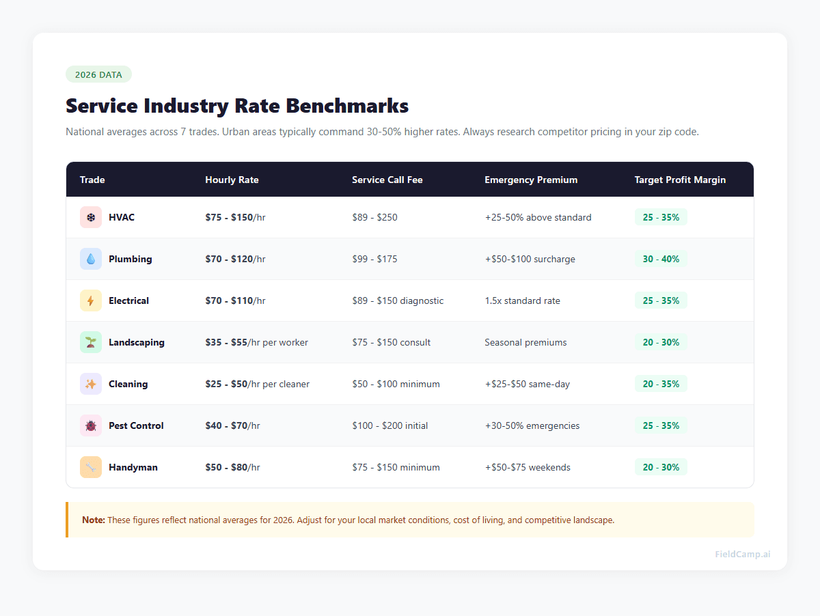Select the HVAC 25 - 35% margin badge
This screenshot has height=616, width=820.
(661, 217)
